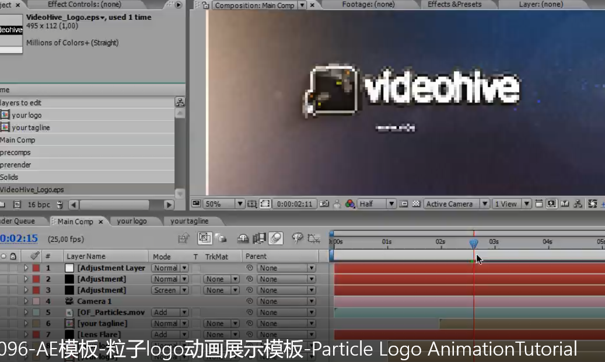Click the 16 bpc color depth button

(39, 204)
